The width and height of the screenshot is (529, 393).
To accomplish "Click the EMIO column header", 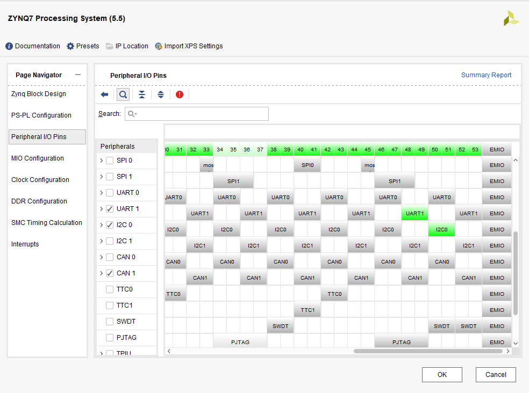I will click(x=497, y=150).
